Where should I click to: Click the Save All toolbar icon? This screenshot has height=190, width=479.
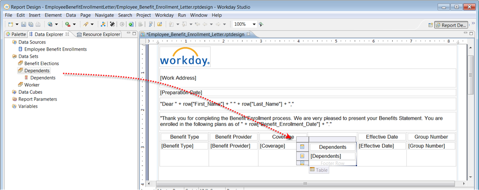30,24
